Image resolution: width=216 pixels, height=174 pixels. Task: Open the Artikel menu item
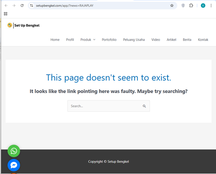172,40
